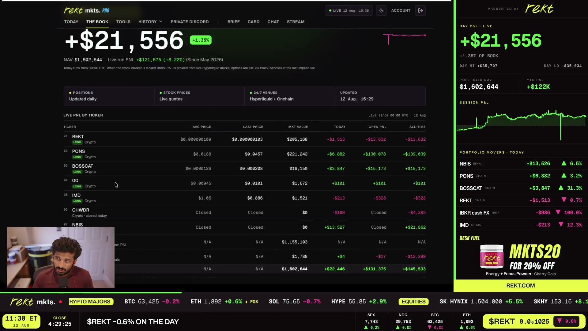Select the OO ticker row
588x331 pixels.
[244, 183]
